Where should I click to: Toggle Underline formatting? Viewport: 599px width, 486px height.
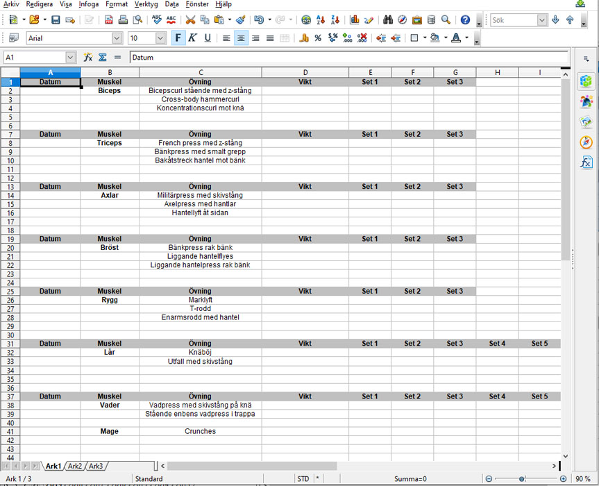point(208,37)
